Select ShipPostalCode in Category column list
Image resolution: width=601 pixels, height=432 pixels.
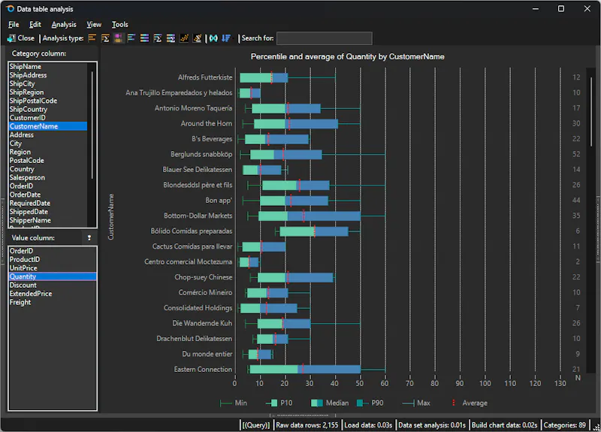point(48,101)
